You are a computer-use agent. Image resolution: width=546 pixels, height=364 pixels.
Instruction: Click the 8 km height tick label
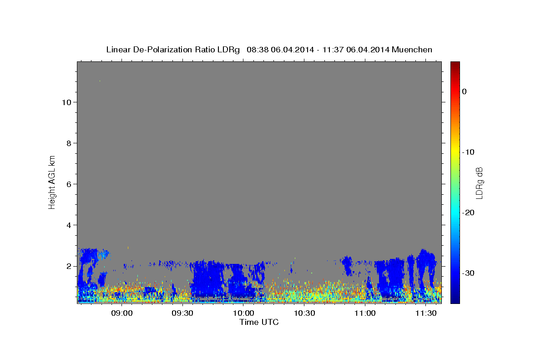(69, 143)
